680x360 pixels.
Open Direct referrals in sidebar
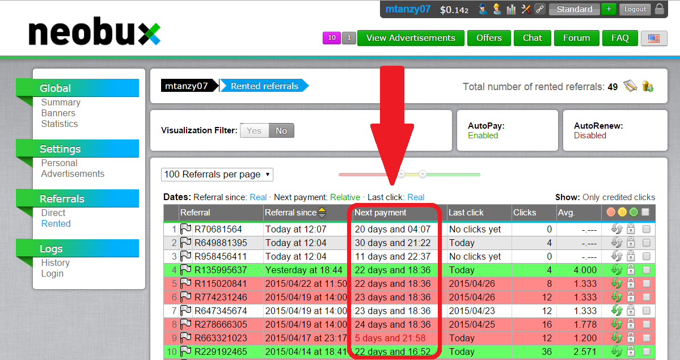pyautogui.click(x=53, y=213)
